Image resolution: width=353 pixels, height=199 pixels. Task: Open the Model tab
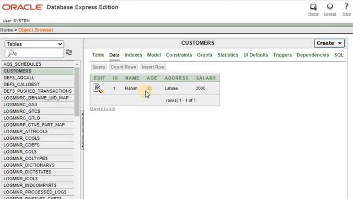click(154, 55)
